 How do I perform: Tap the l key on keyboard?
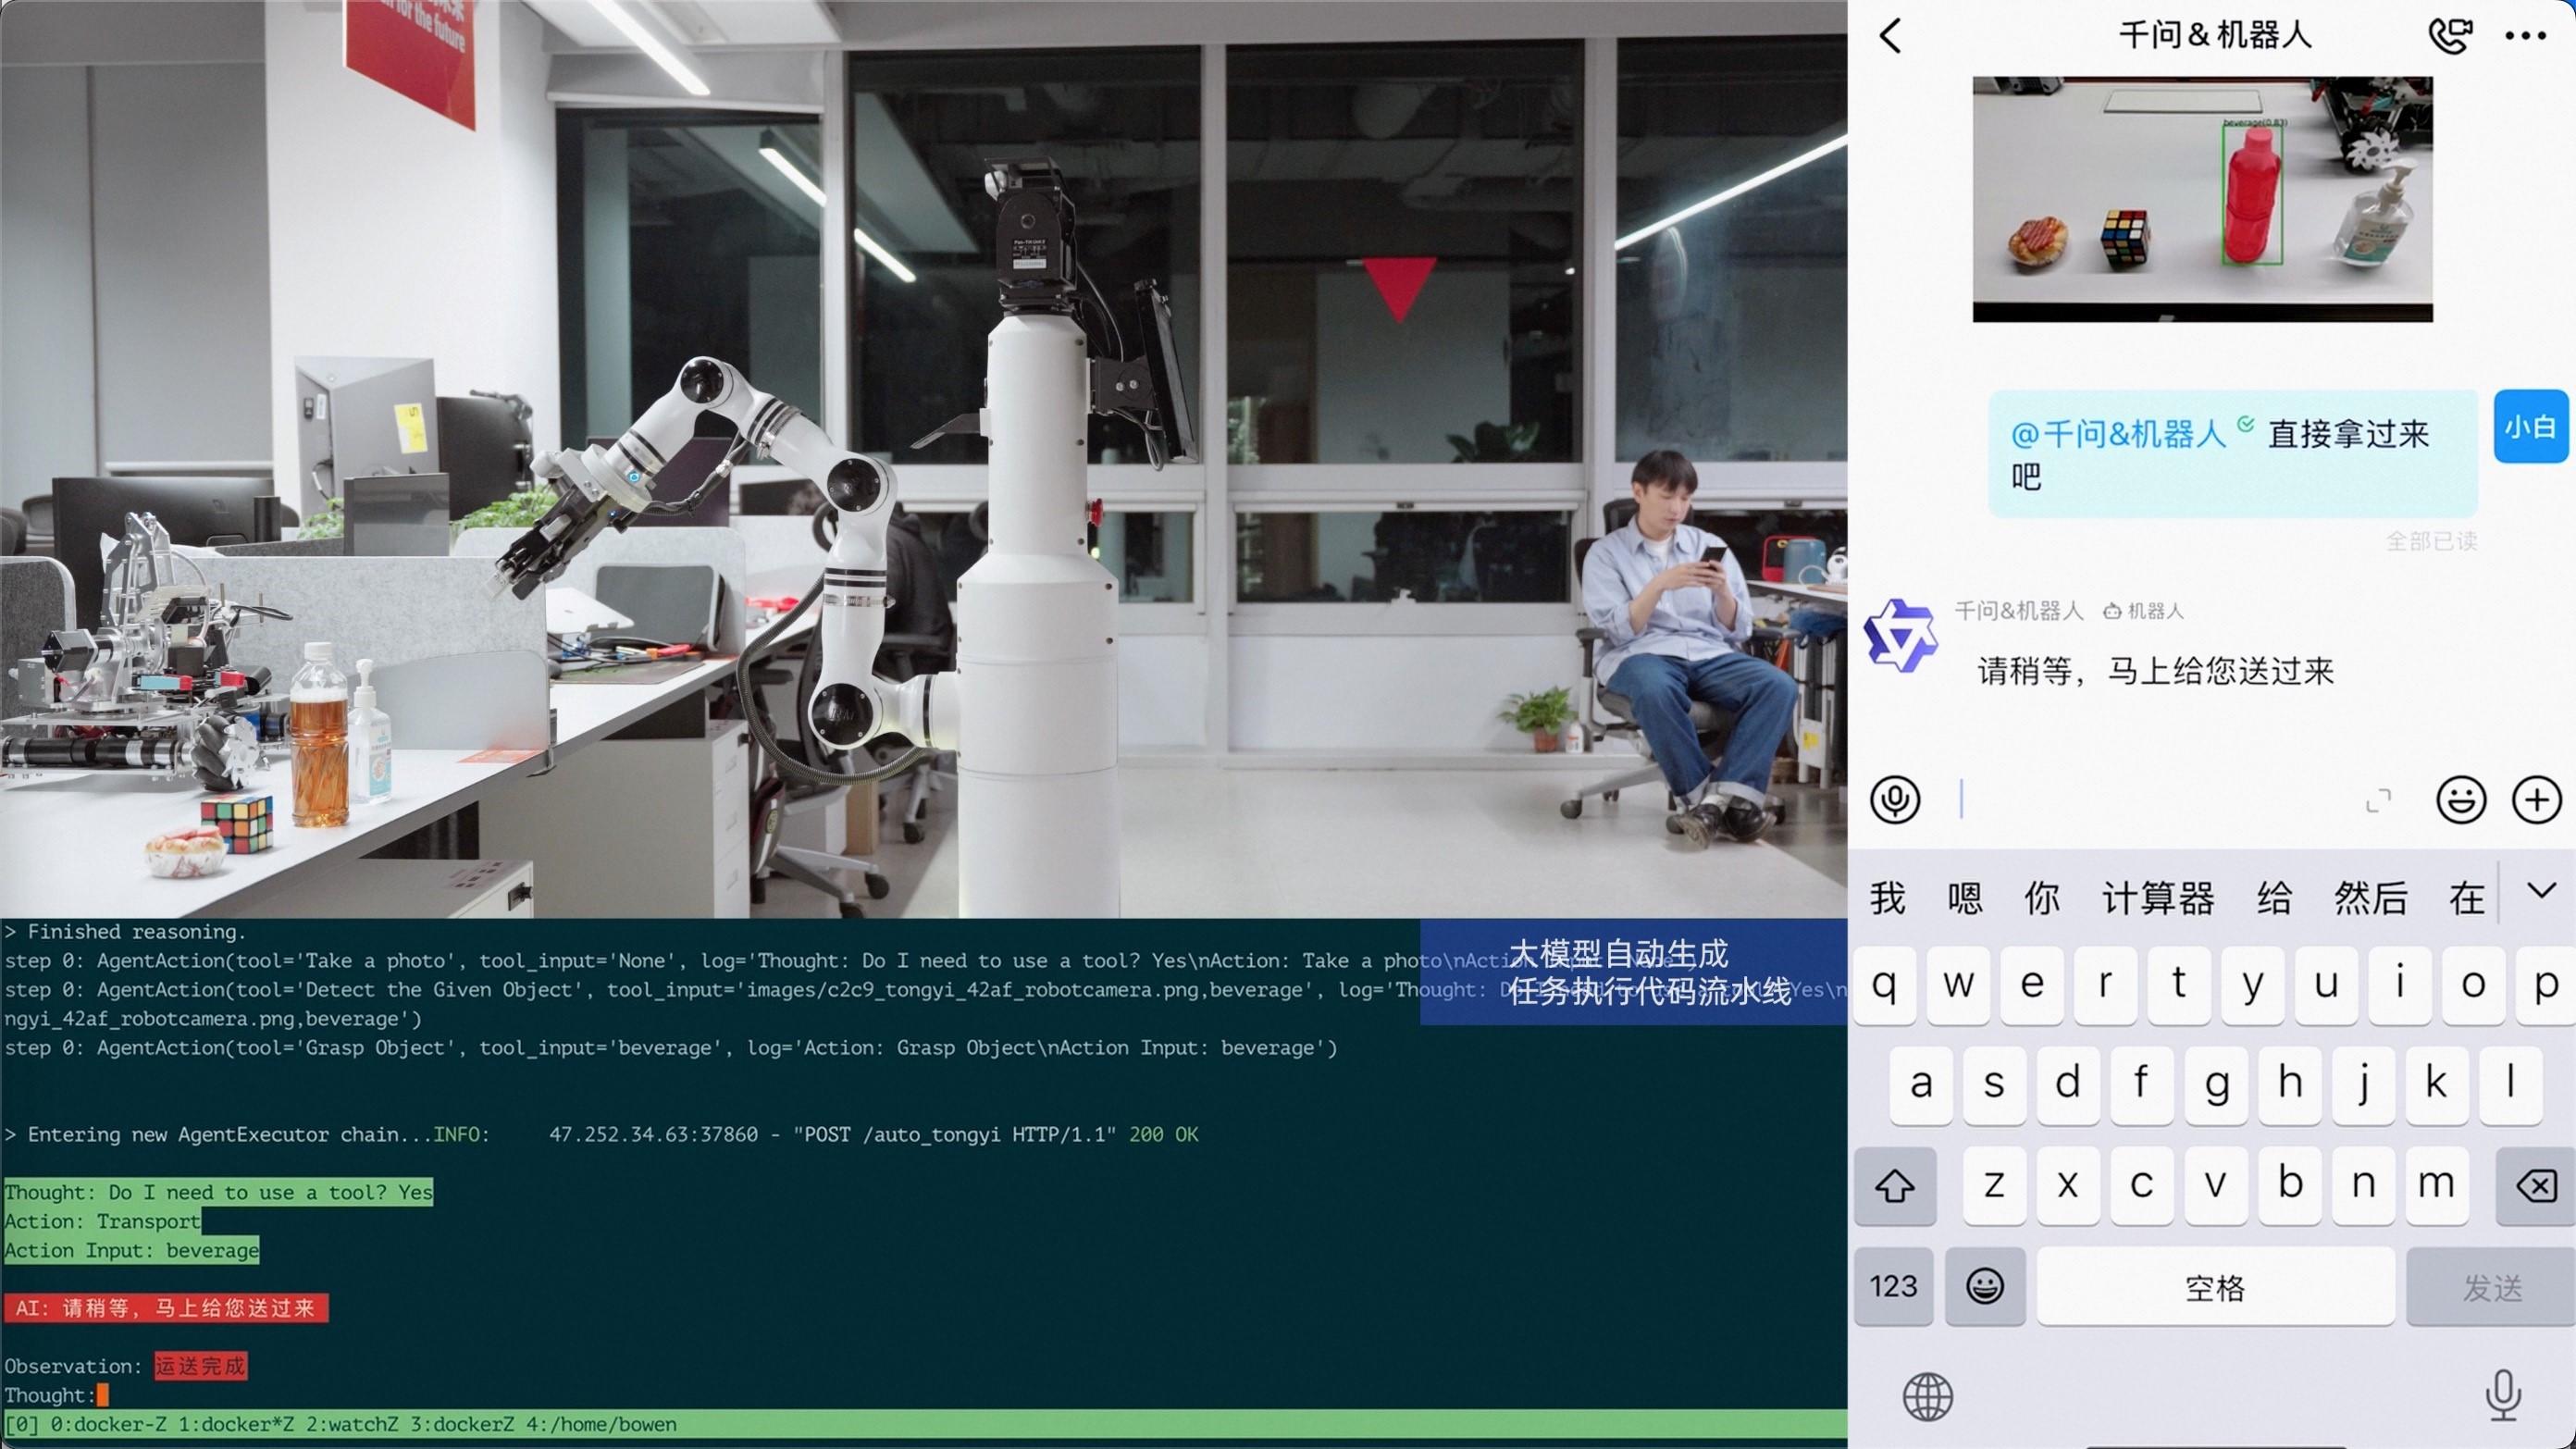click(2511, 1085)
